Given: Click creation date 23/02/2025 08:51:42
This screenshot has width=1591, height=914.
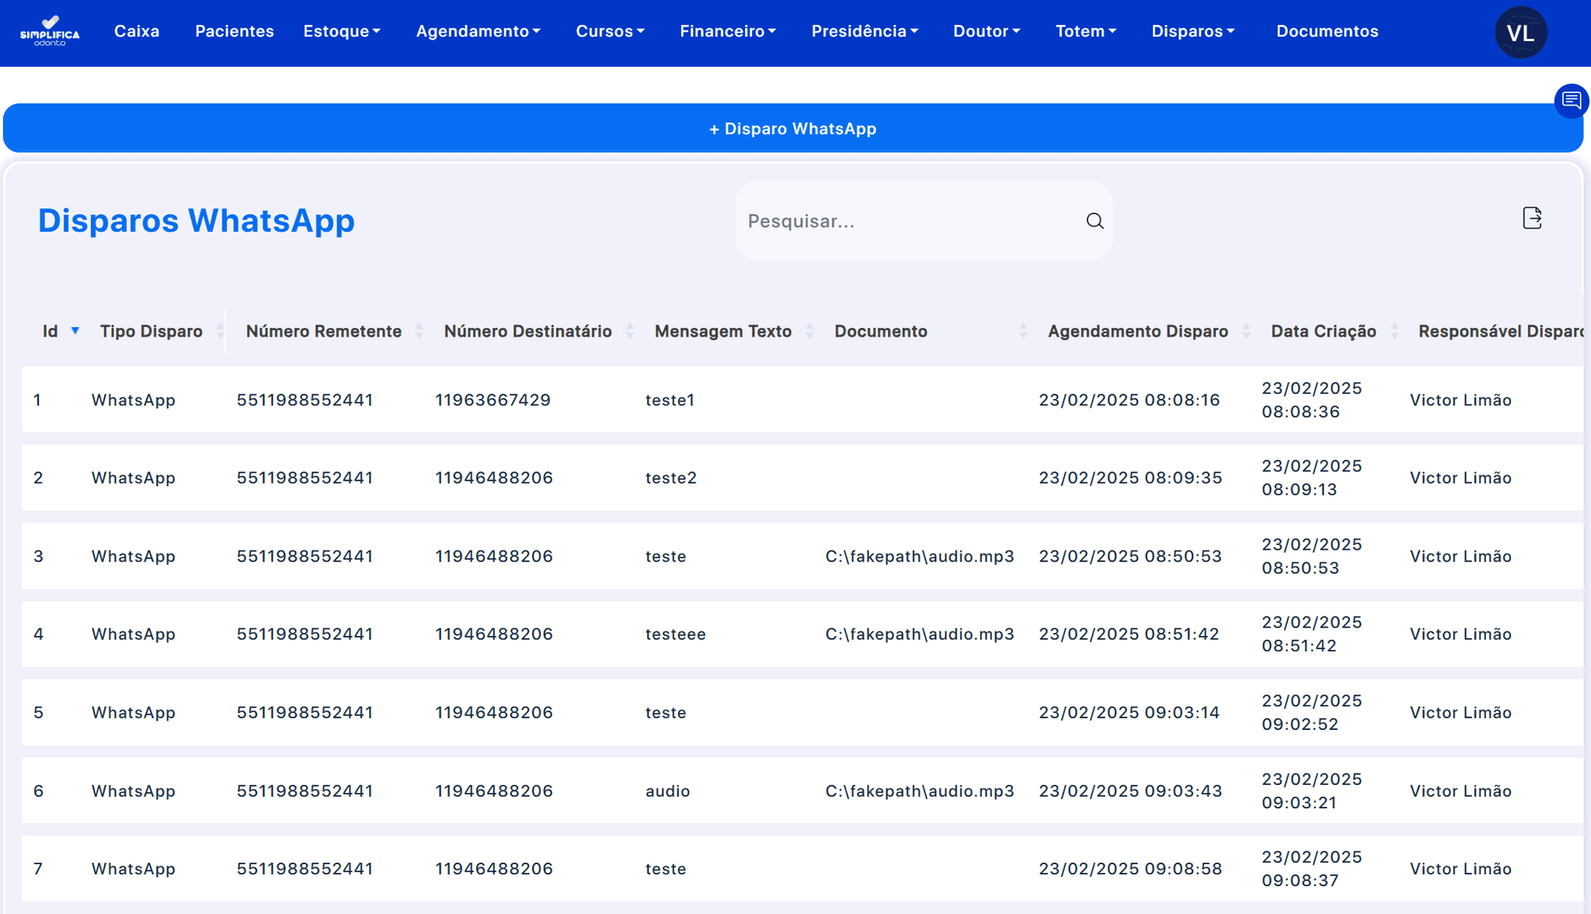Looking at the screenshot, I should [1312, 634].
